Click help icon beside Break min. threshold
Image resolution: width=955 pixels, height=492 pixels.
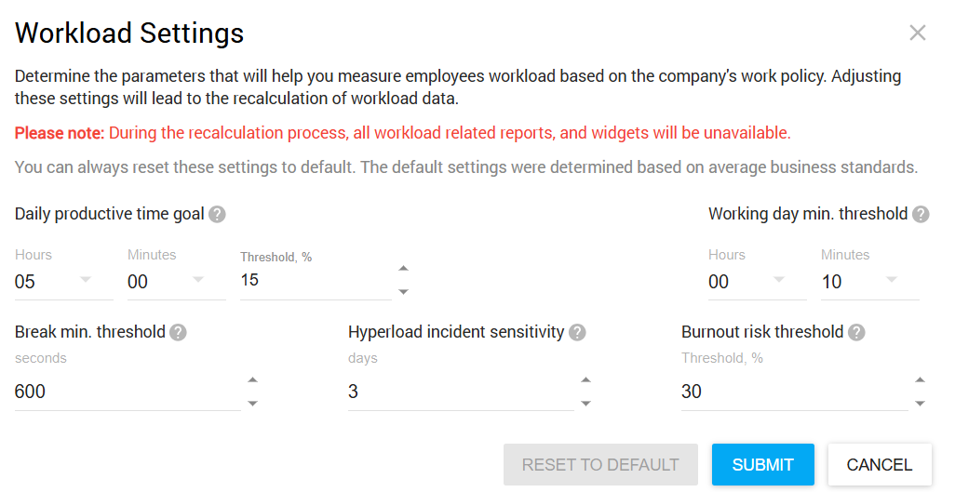(178, 332)
